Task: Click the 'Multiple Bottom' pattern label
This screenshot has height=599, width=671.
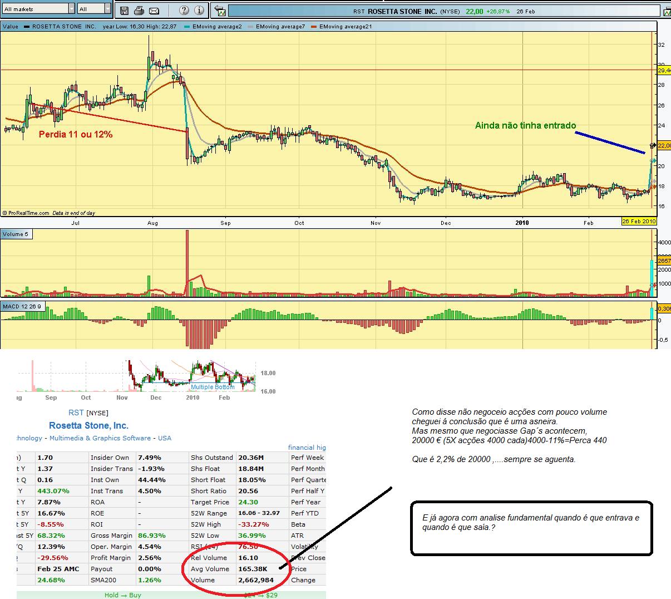Action: pyautogui.click(x=213, y=387)
